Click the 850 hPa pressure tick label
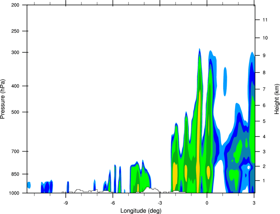This screenshot has width=280, height=214. tap(15, 174)
